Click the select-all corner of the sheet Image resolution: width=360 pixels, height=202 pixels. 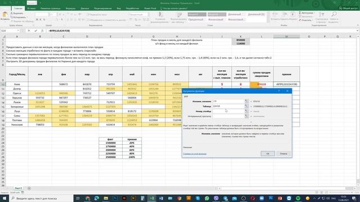point(3,36)
